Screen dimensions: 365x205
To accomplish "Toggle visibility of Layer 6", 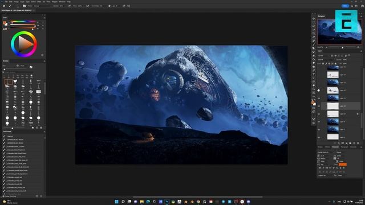I will 319,137.
